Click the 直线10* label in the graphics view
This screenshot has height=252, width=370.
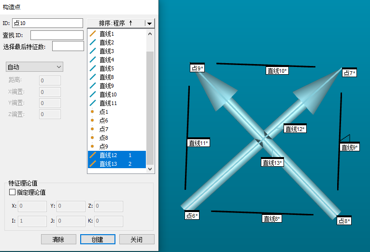(x=277, y=71)
